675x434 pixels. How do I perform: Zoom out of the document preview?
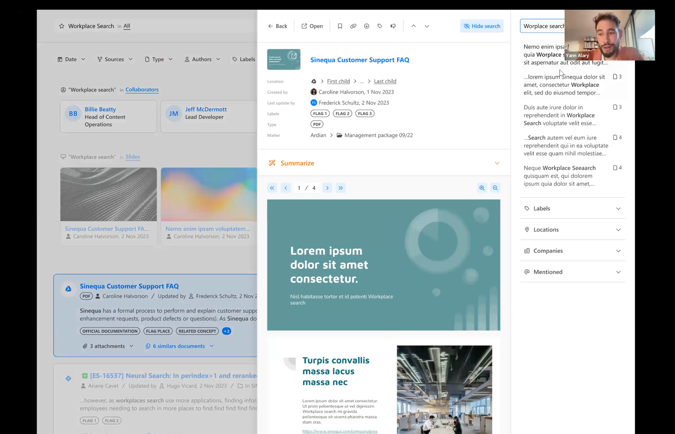(x=495, y=188)
